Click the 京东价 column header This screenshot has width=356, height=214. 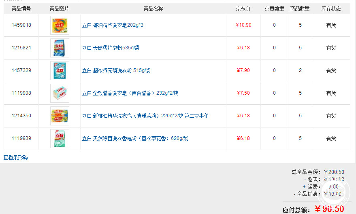click(243, 8)
